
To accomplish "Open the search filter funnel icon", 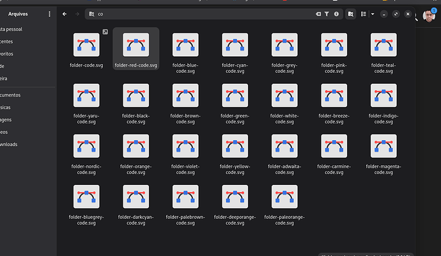I will [x=327, y=13].
